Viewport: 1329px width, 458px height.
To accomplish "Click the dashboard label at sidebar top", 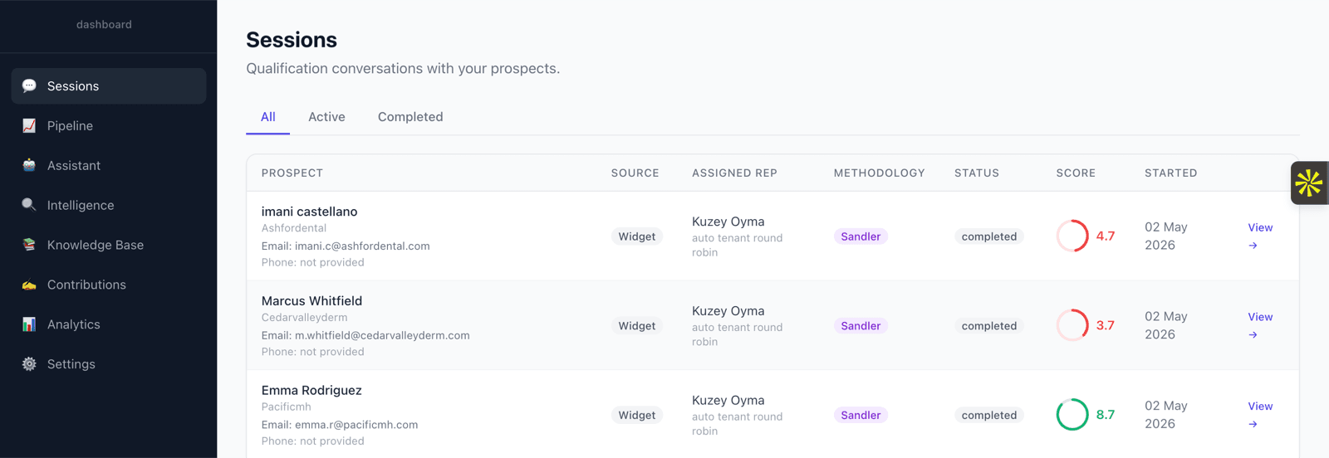I will (104, 25).
